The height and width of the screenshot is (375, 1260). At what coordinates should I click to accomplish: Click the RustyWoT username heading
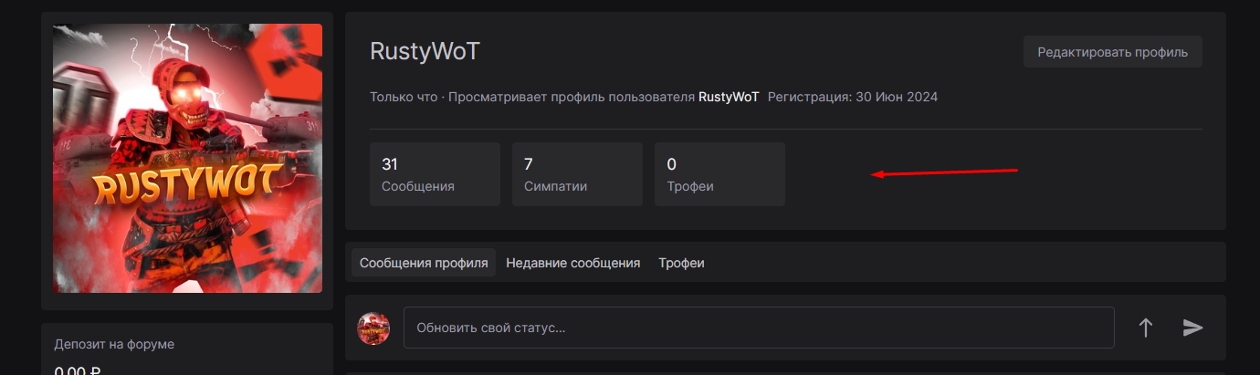pos(425,52)
